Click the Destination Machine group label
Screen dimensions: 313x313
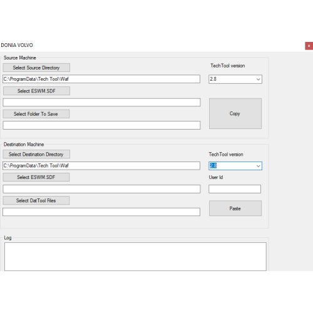click(24, 144)
